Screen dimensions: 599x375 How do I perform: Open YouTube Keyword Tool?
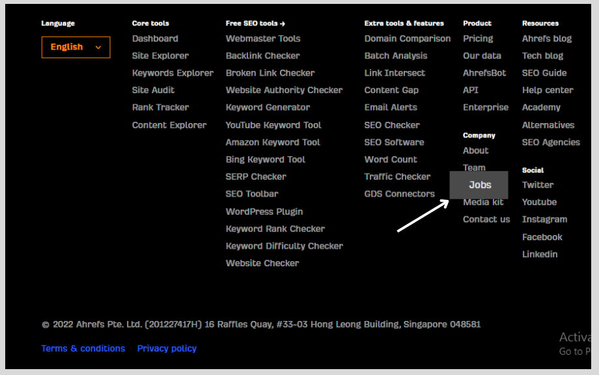click(x=273, y=125)
